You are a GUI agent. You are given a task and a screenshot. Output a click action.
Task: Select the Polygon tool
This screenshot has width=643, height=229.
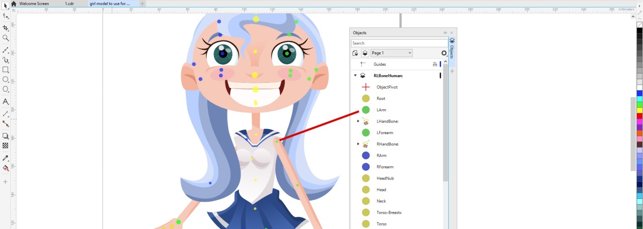5,89
